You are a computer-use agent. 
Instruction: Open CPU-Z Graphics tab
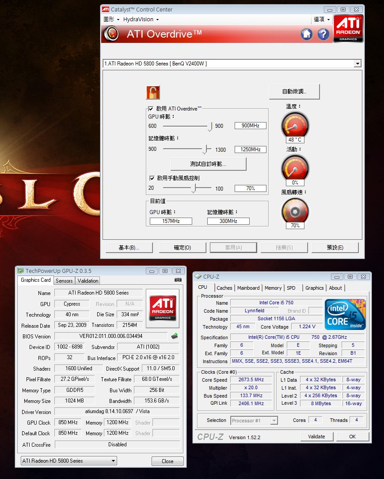point(315,288)
